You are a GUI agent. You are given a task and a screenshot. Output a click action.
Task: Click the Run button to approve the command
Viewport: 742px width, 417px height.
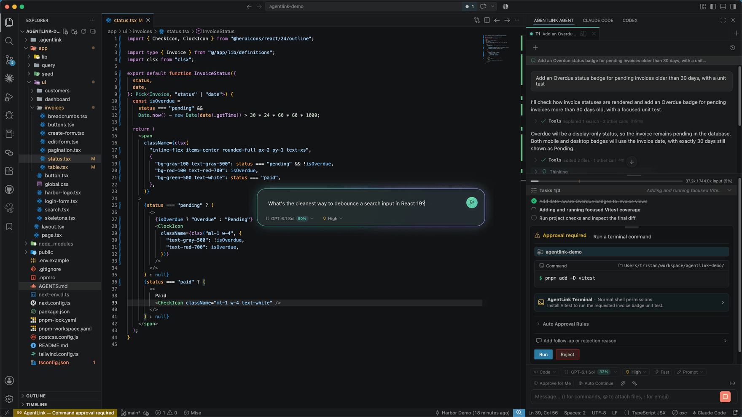click(x=543, y=355)
